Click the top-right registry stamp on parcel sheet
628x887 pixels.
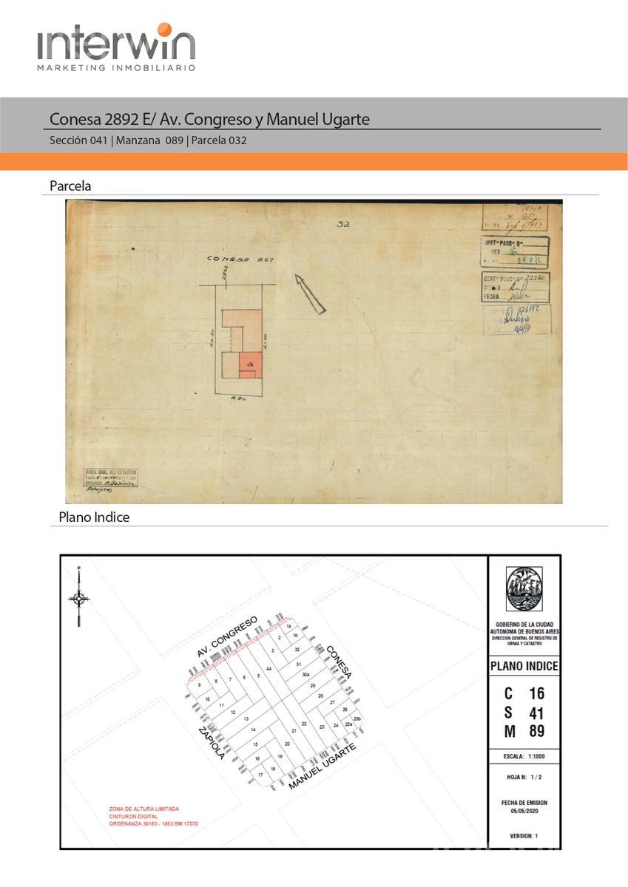(515, 217)
